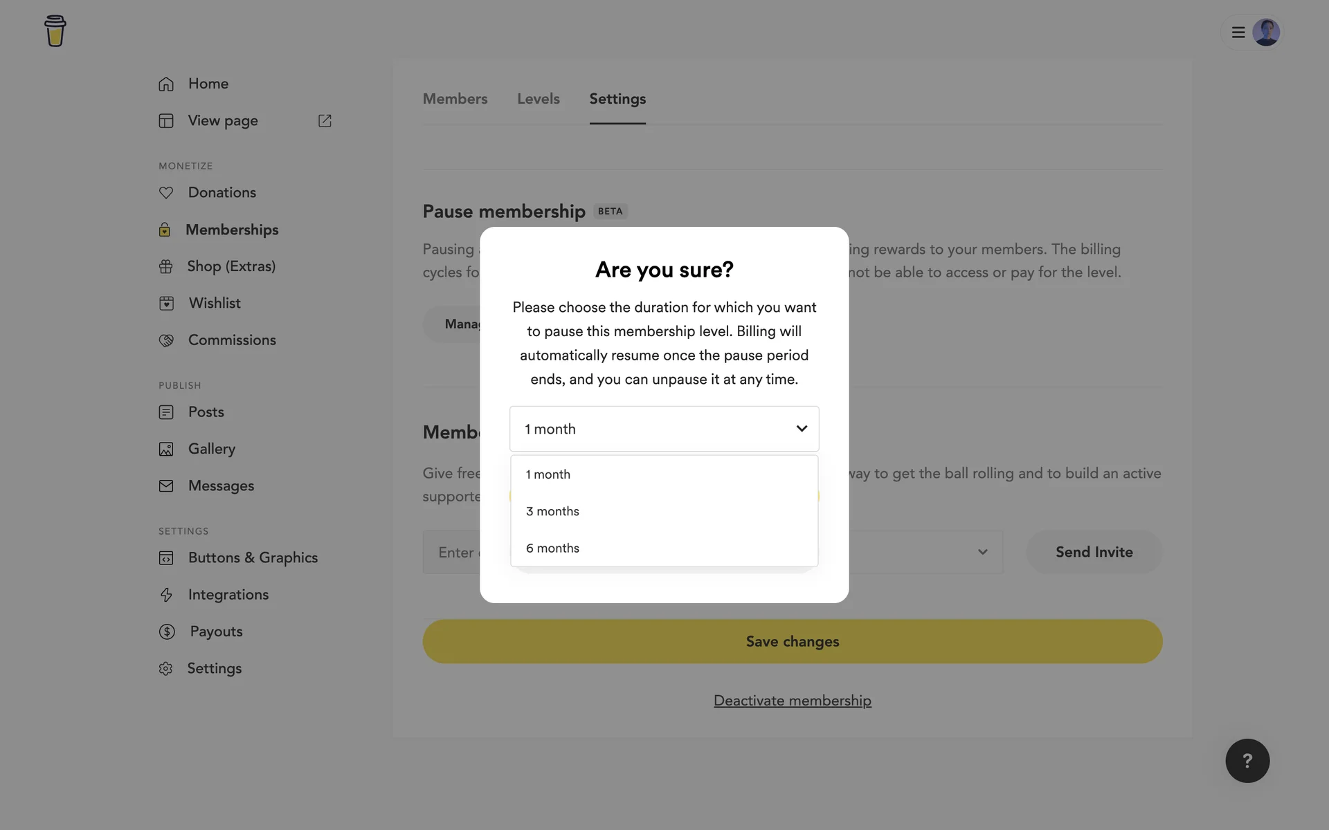Screen dimensions: 1329x830
Task: Click the Gallery image icon
Action: (x=166, y=450)
